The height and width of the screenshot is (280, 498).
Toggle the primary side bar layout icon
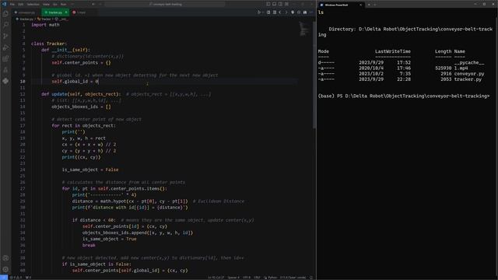pos(268,4)
